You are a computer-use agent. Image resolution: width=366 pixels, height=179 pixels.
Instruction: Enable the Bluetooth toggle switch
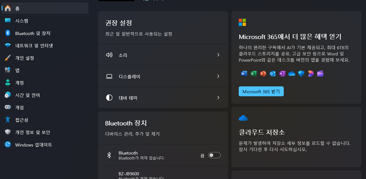point(214,155)
